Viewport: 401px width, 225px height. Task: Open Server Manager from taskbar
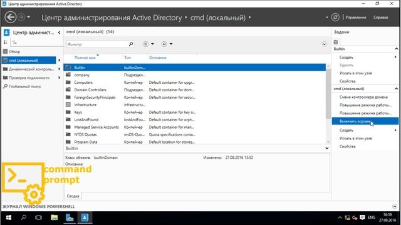pos(70,217)
